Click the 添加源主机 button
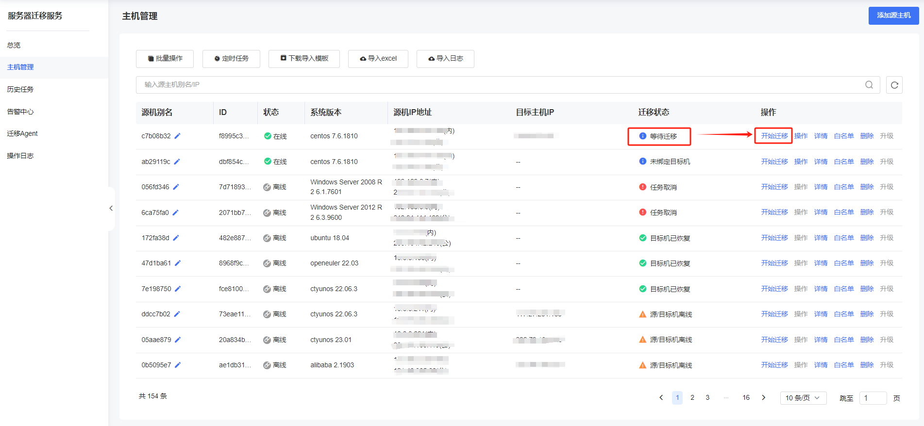The height and width of the screenshot is (426, 924). coord(893,16)
